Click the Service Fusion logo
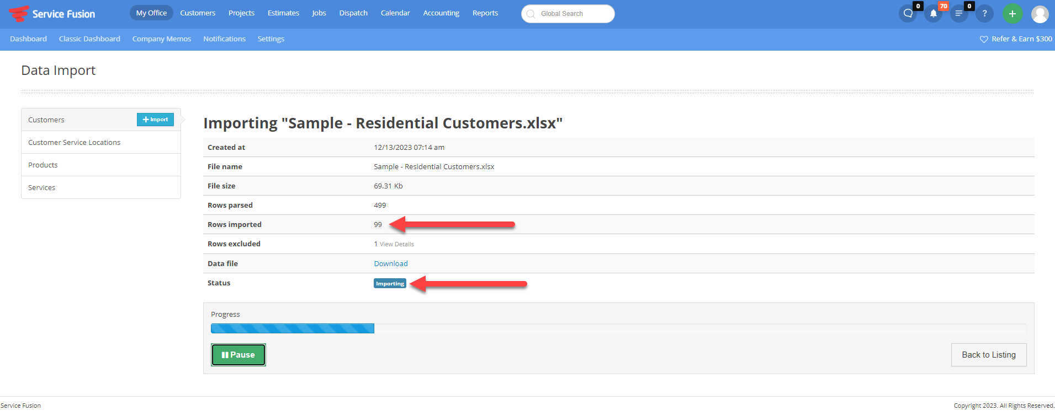Viewport: 1055px width, 416px height. 52,14
